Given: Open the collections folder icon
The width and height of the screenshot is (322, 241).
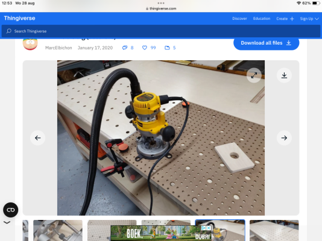Looking at the screenshot, I should [167, 48].
